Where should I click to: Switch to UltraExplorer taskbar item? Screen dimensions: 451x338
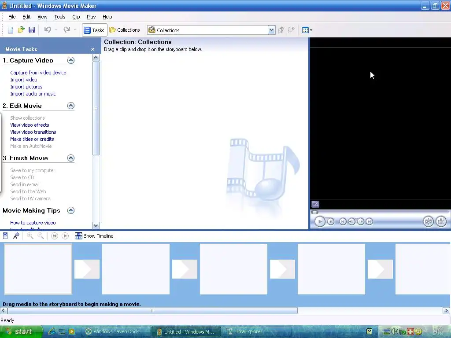pos(257,332)
